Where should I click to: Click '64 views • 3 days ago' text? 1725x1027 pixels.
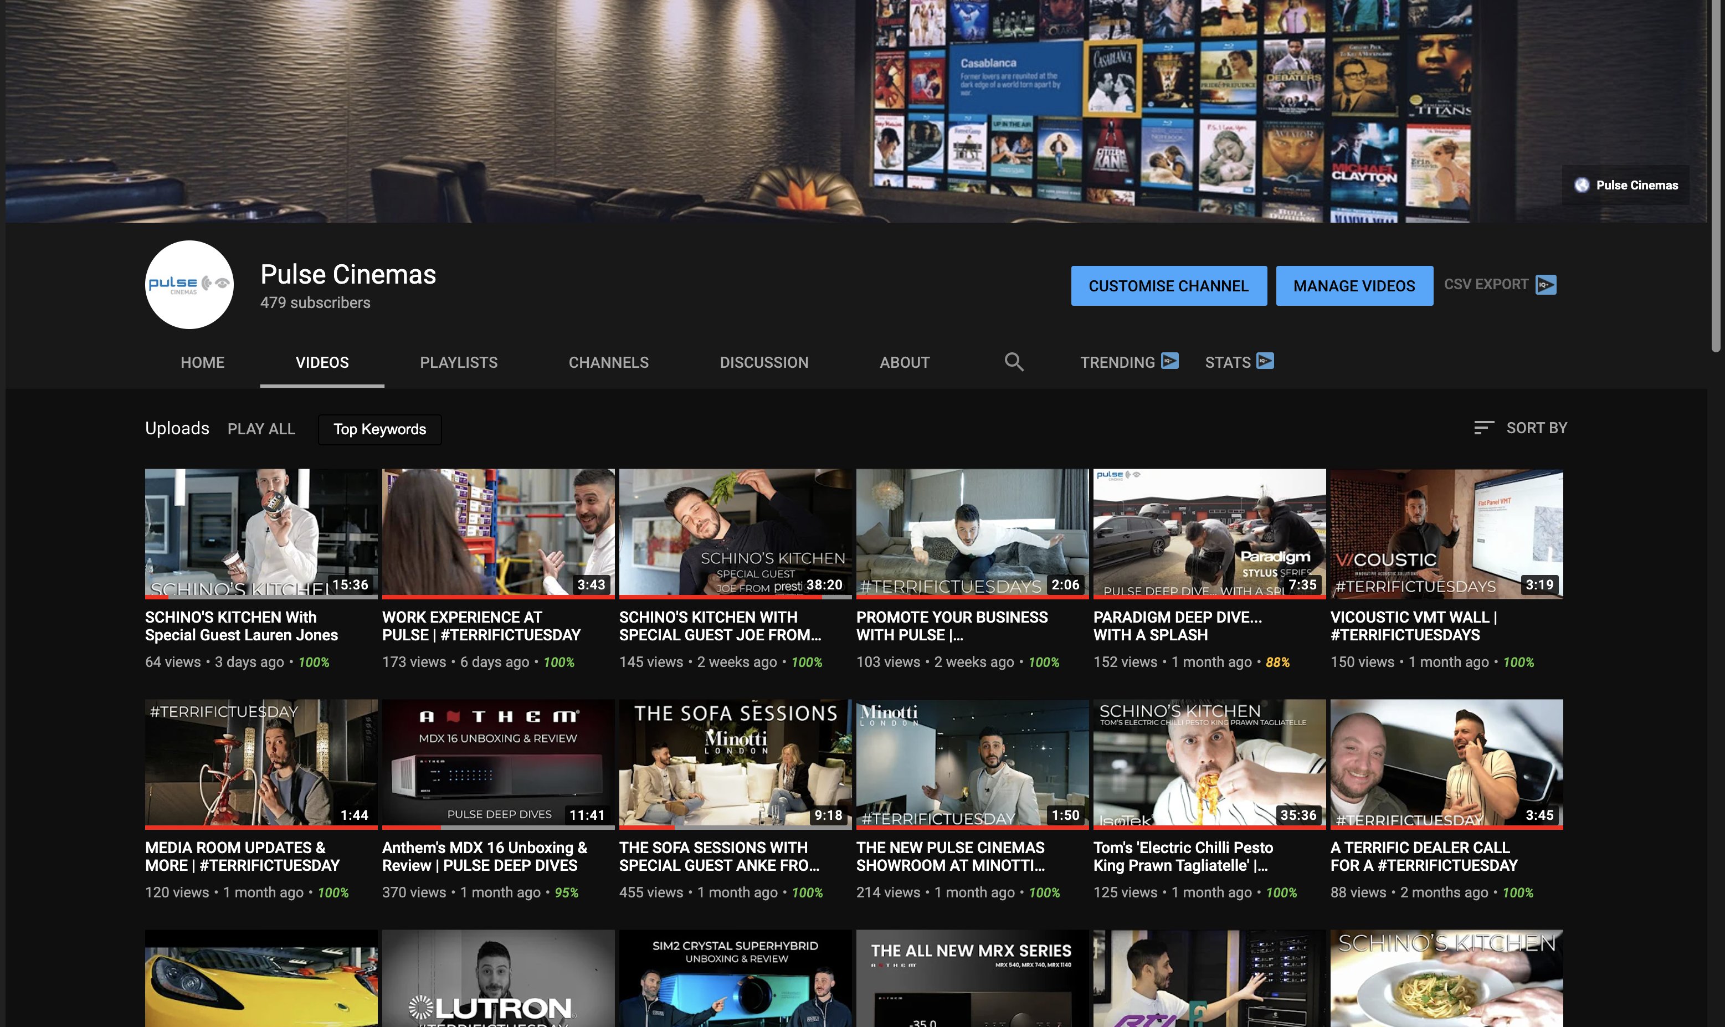point(214,661)
